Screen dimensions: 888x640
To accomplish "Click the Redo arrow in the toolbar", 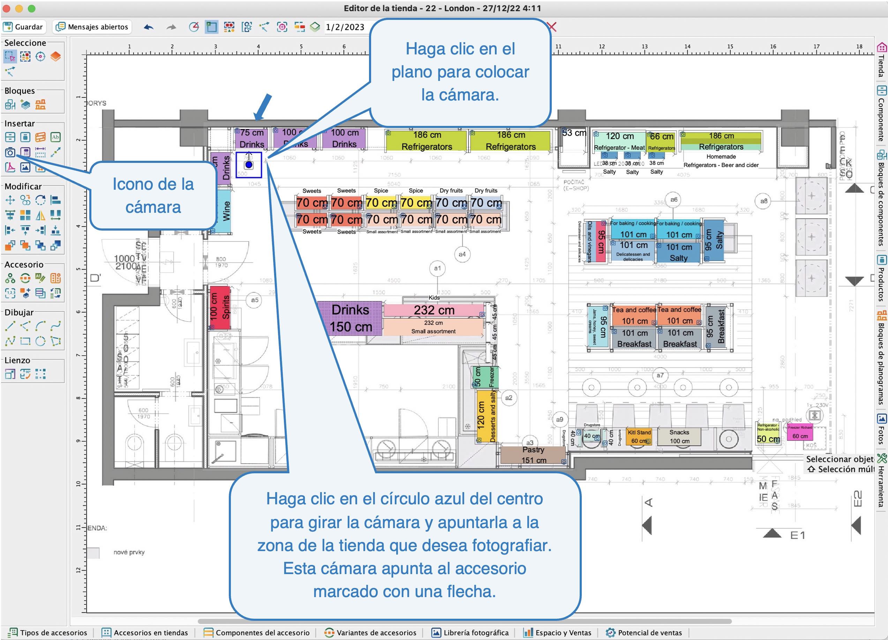I will click(x=172, y=27).
